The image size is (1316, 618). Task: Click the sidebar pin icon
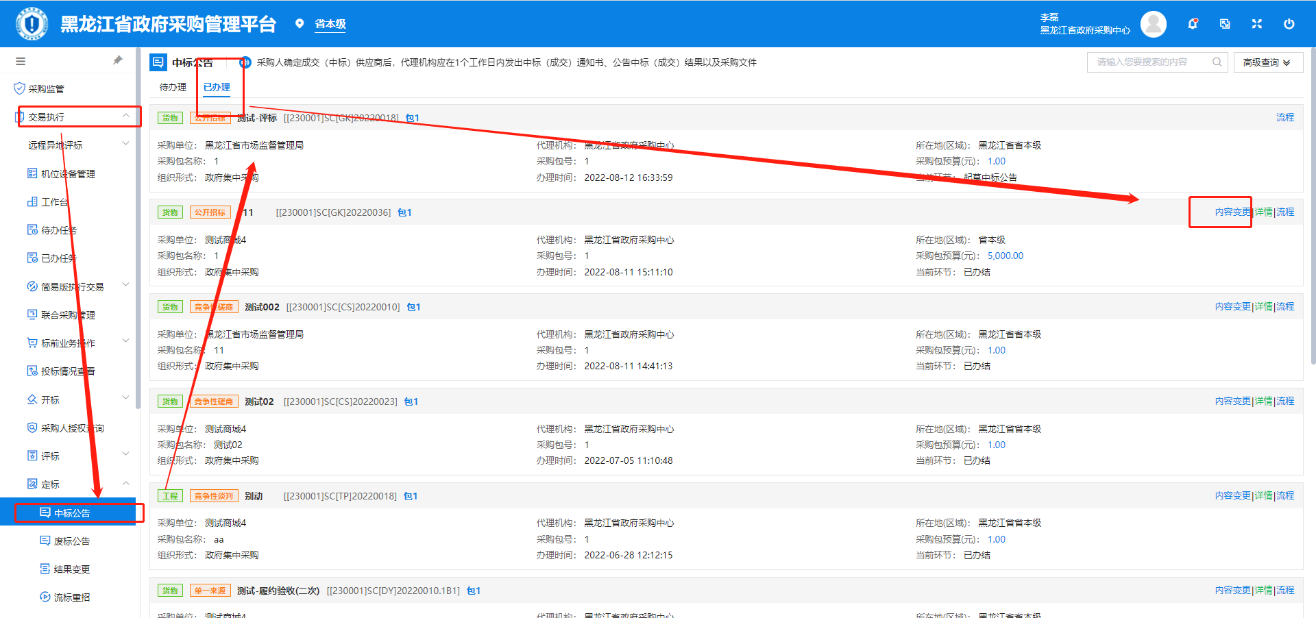118,60
